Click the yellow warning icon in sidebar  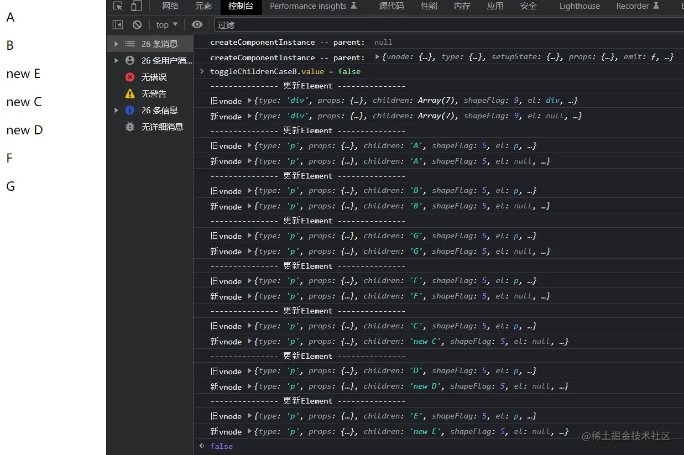point(130,93)
